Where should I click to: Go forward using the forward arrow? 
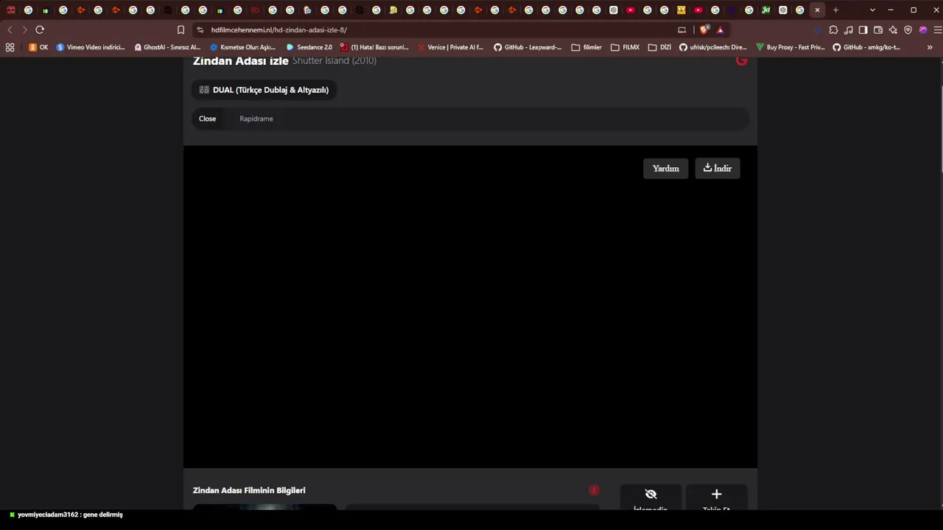coord(24,29)
